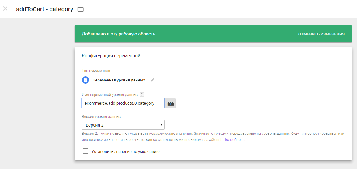
Task: Open the Версия 2 data layer version dropdown
Action: [123, 125]
